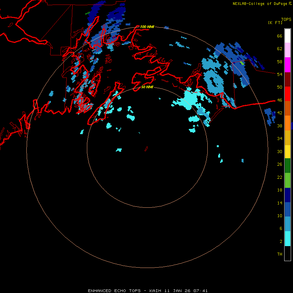Screen dimensions: 293x293
Task: Select the bright red 46-50 kft legend swatch
Action: point(287,94)
